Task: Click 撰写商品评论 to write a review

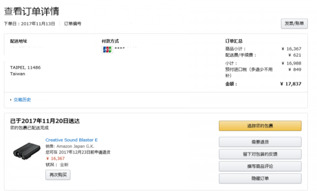Action: [260, 166]
